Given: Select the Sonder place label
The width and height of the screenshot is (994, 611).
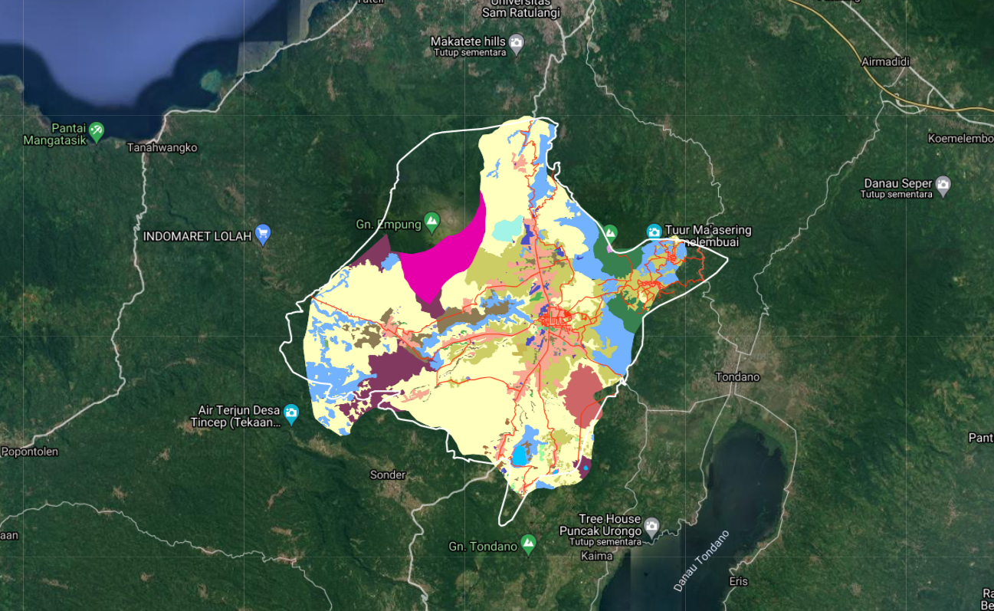Looking at the screenshot, I should (387, 475).
